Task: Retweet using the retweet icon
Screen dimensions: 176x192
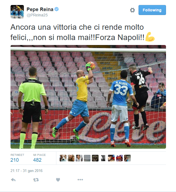Action: (x=36, y=180)
